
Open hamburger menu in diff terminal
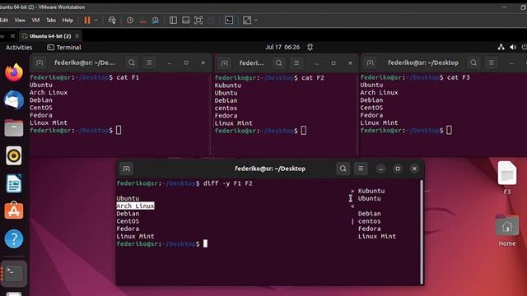361,169
